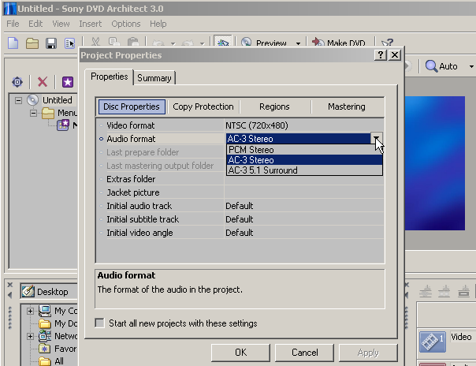
Task: Click the Jacket picture property row
Action: pyautogui.click(x=240, y=192)
